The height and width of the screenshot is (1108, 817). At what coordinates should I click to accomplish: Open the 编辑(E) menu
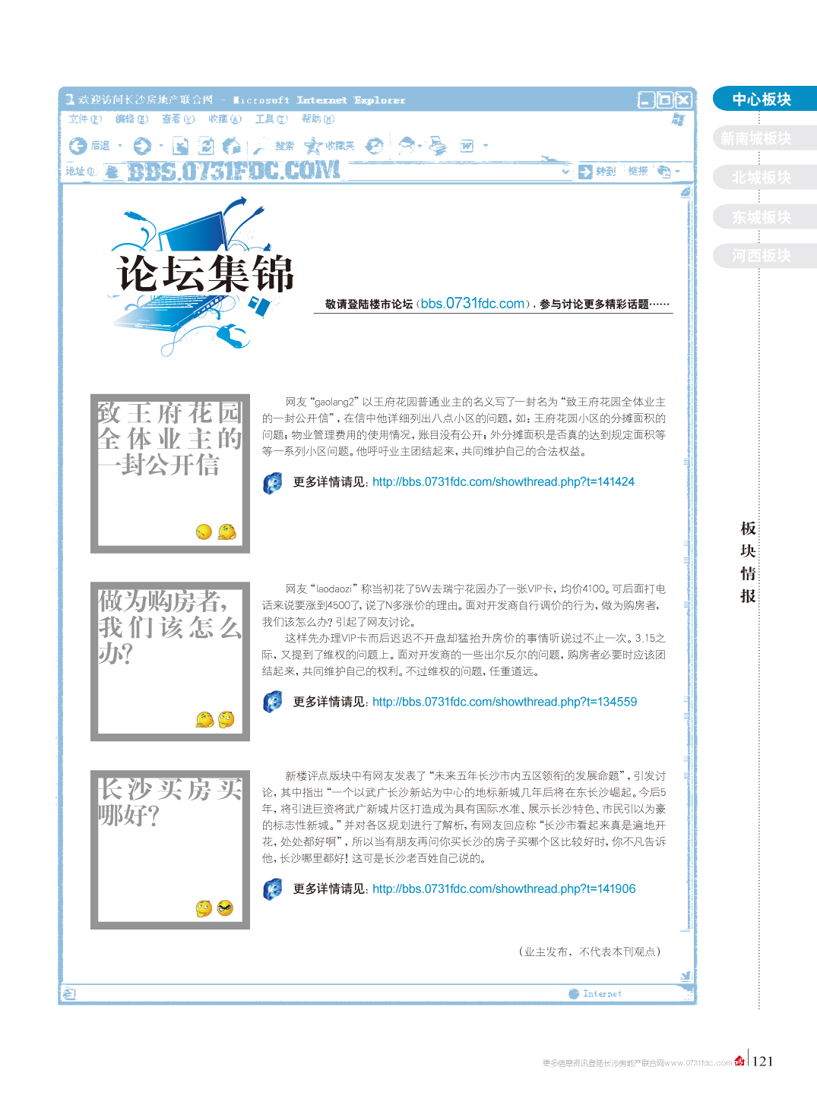pyautogui.click(x=131, y=119)
